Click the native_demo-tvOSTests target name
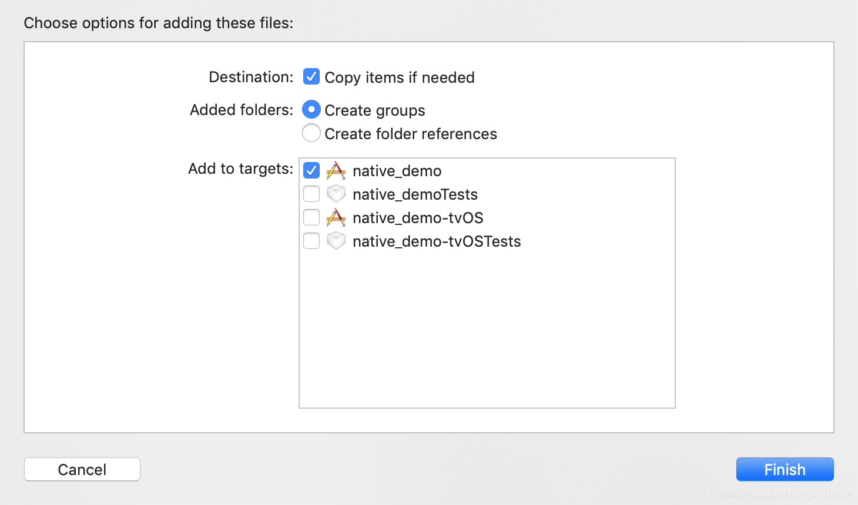The image size is (858, 505). point(437,241)
